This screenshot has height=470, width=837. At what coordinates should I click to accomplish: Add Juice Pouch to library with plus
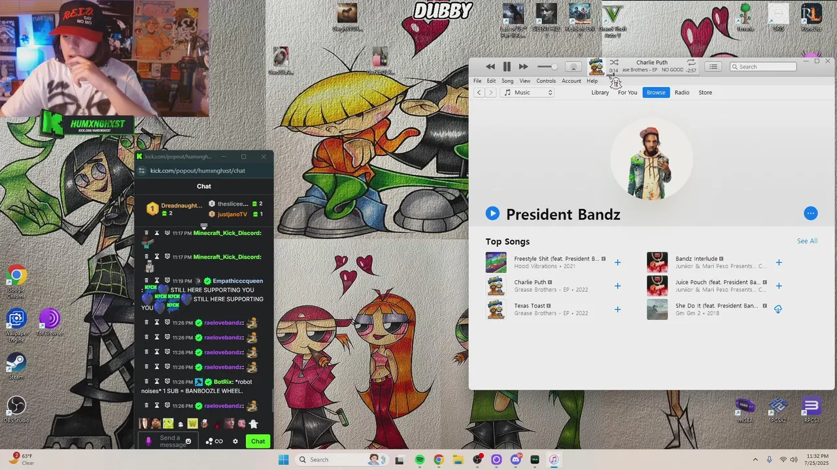778,286
